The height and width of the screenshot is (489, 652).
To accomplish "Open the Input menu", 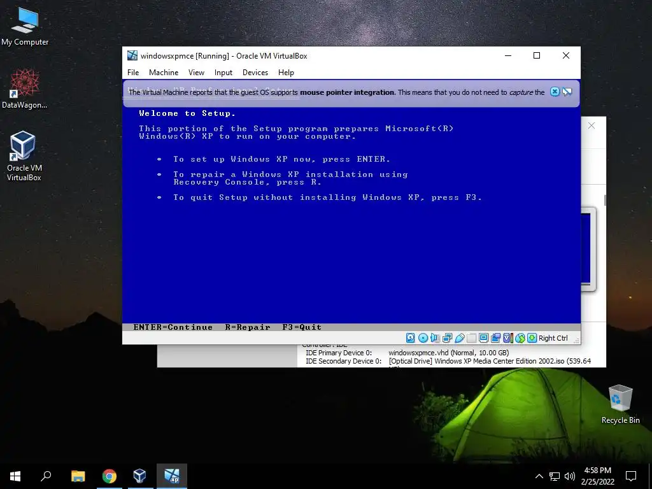I will tap(223, 73).
